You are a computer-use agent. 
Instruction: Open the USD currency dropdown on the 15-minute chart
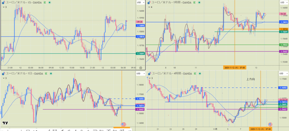click(140, 3)
